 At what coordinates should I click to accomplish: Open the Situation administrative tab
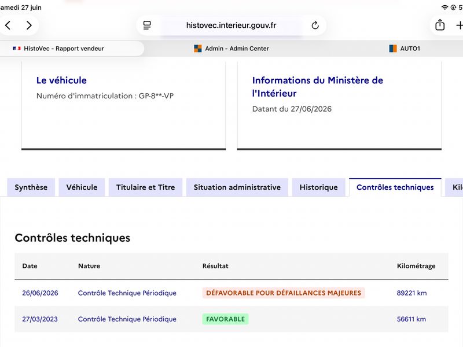click(237, 187)
